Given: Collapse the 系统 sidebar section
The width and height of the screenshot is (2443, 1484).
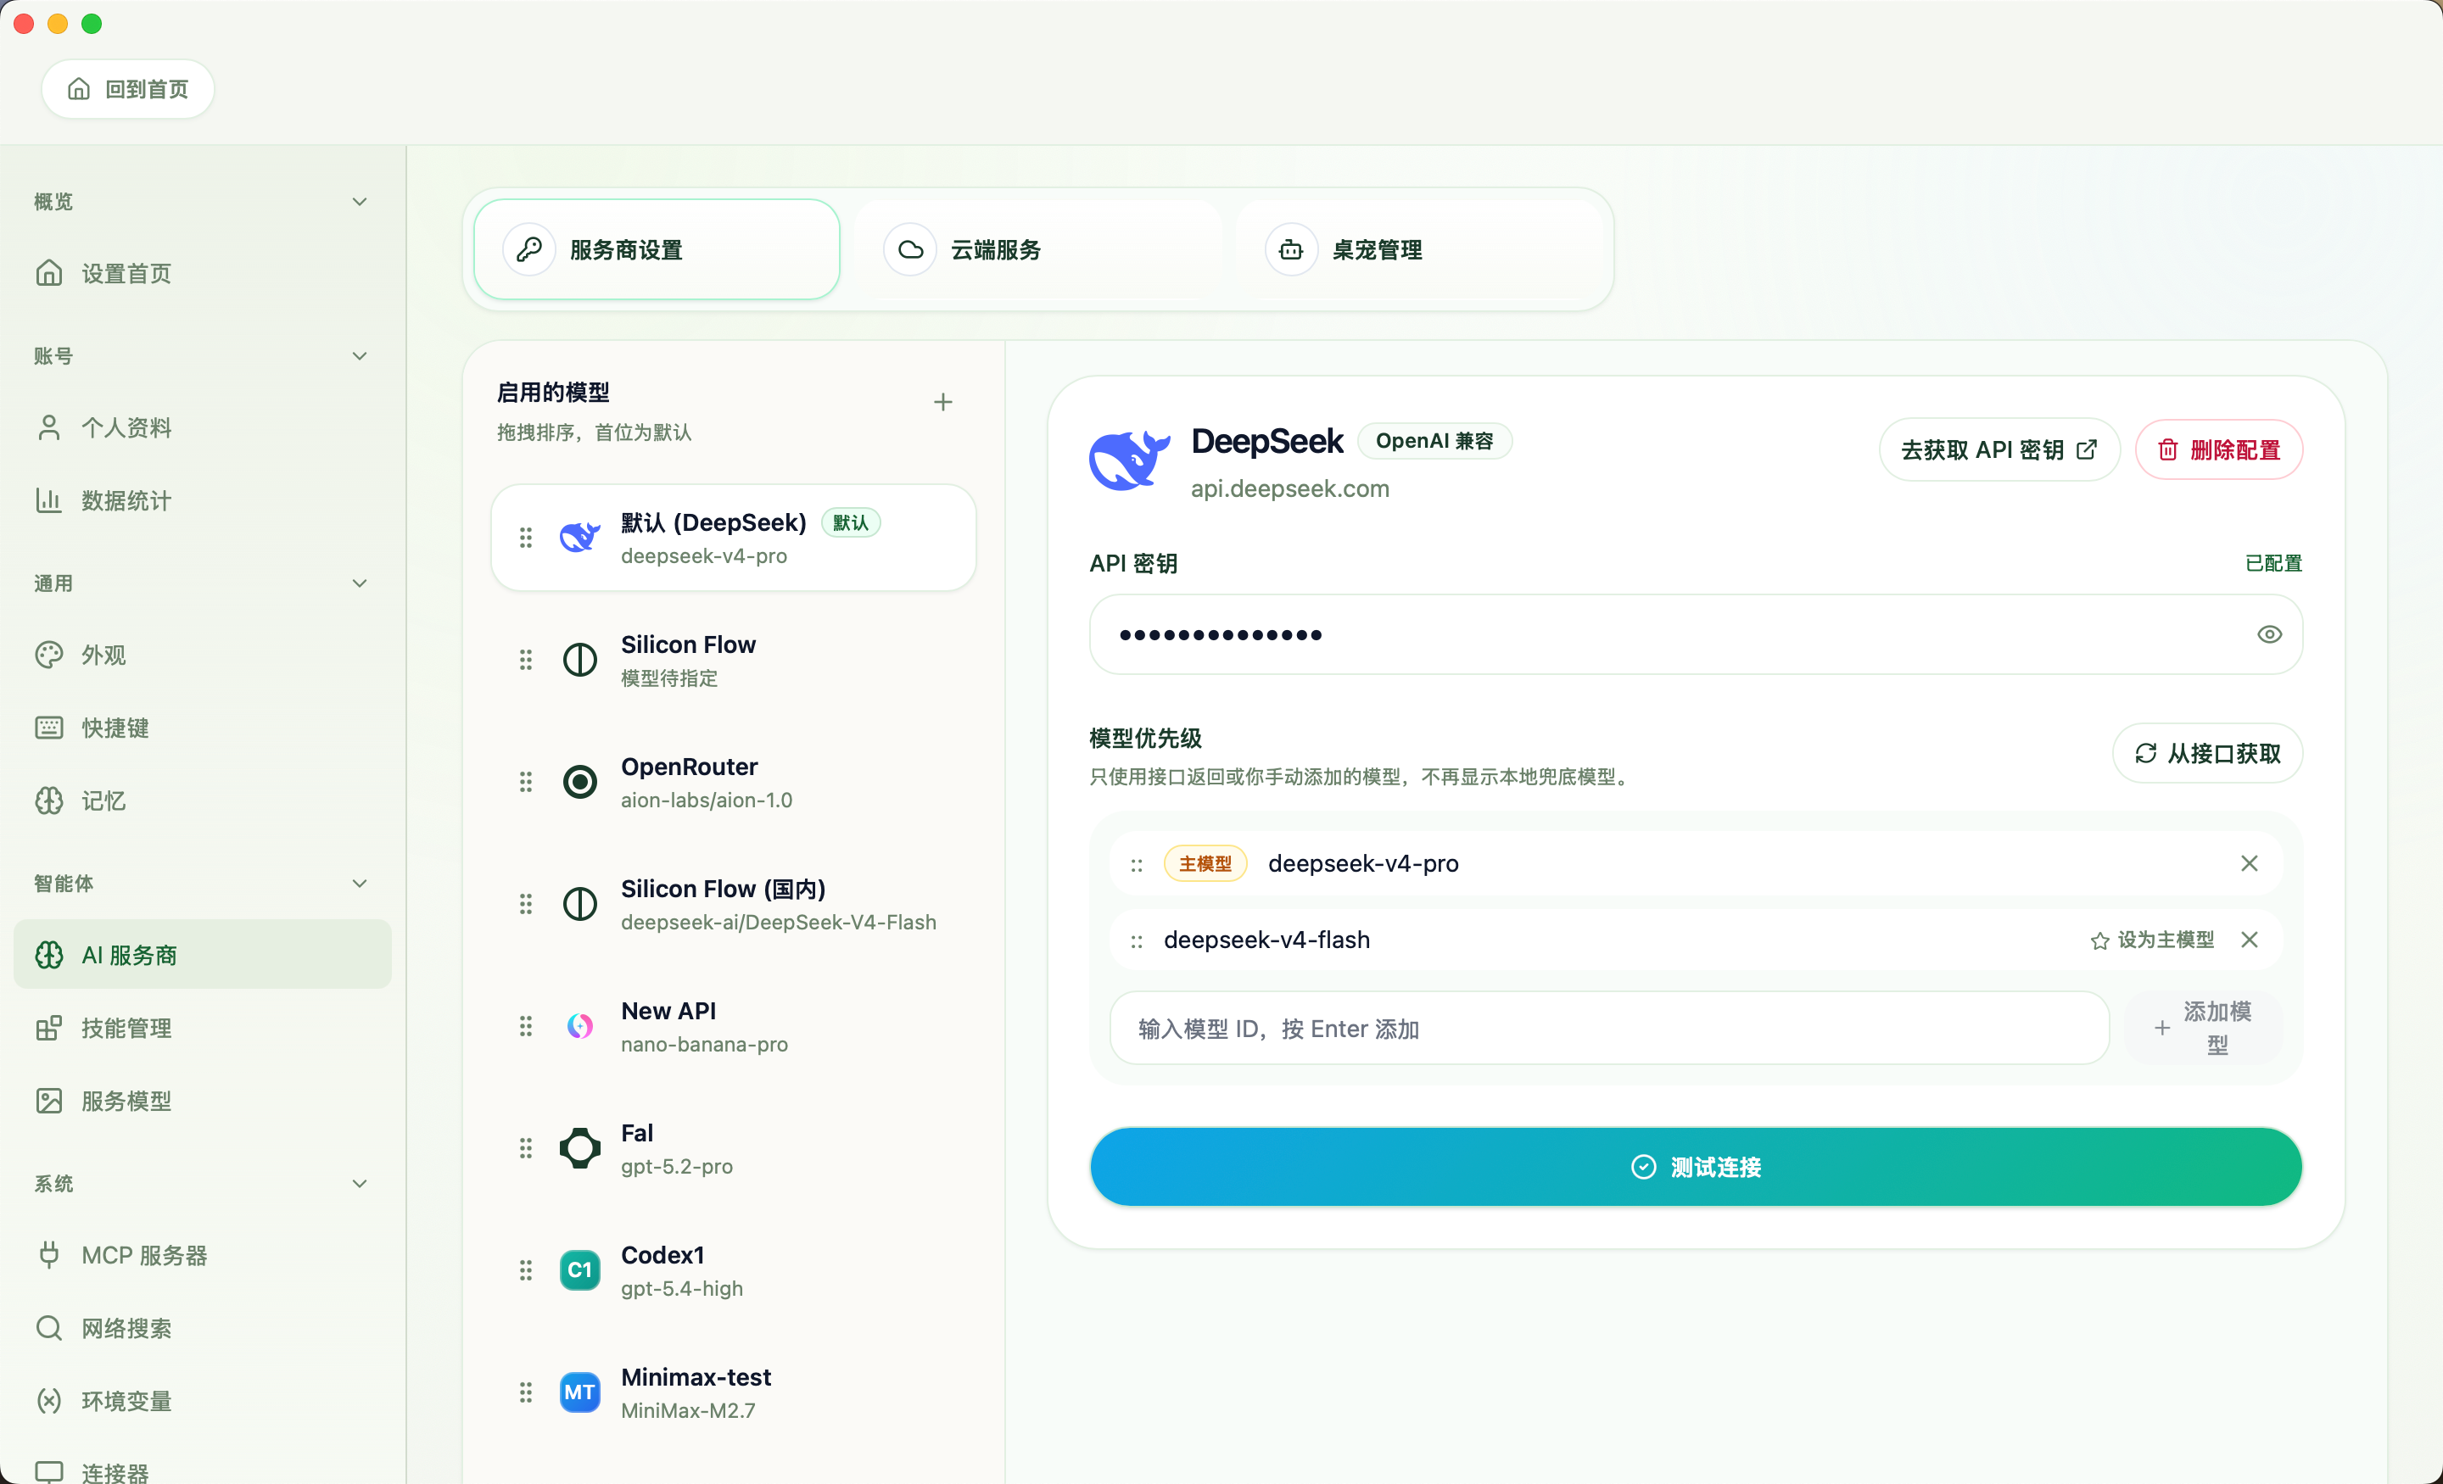Looking at the screenshot, I should (360, 1183).
